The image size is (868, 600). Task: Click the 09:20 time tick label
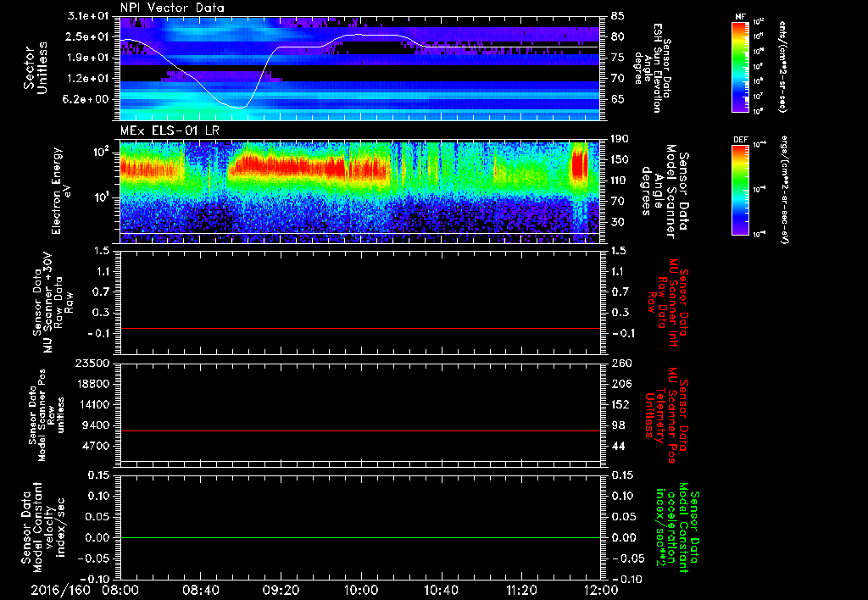281,590
